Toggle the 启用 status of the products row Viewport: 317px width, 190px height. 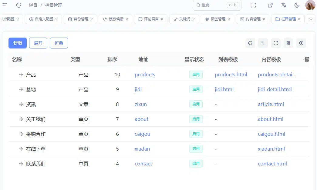[196, 75]
